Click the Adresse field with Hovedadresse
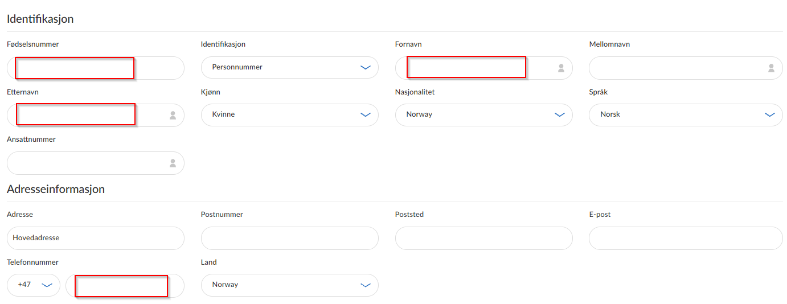This screenshot has width=787, height=304. (96, 238)
